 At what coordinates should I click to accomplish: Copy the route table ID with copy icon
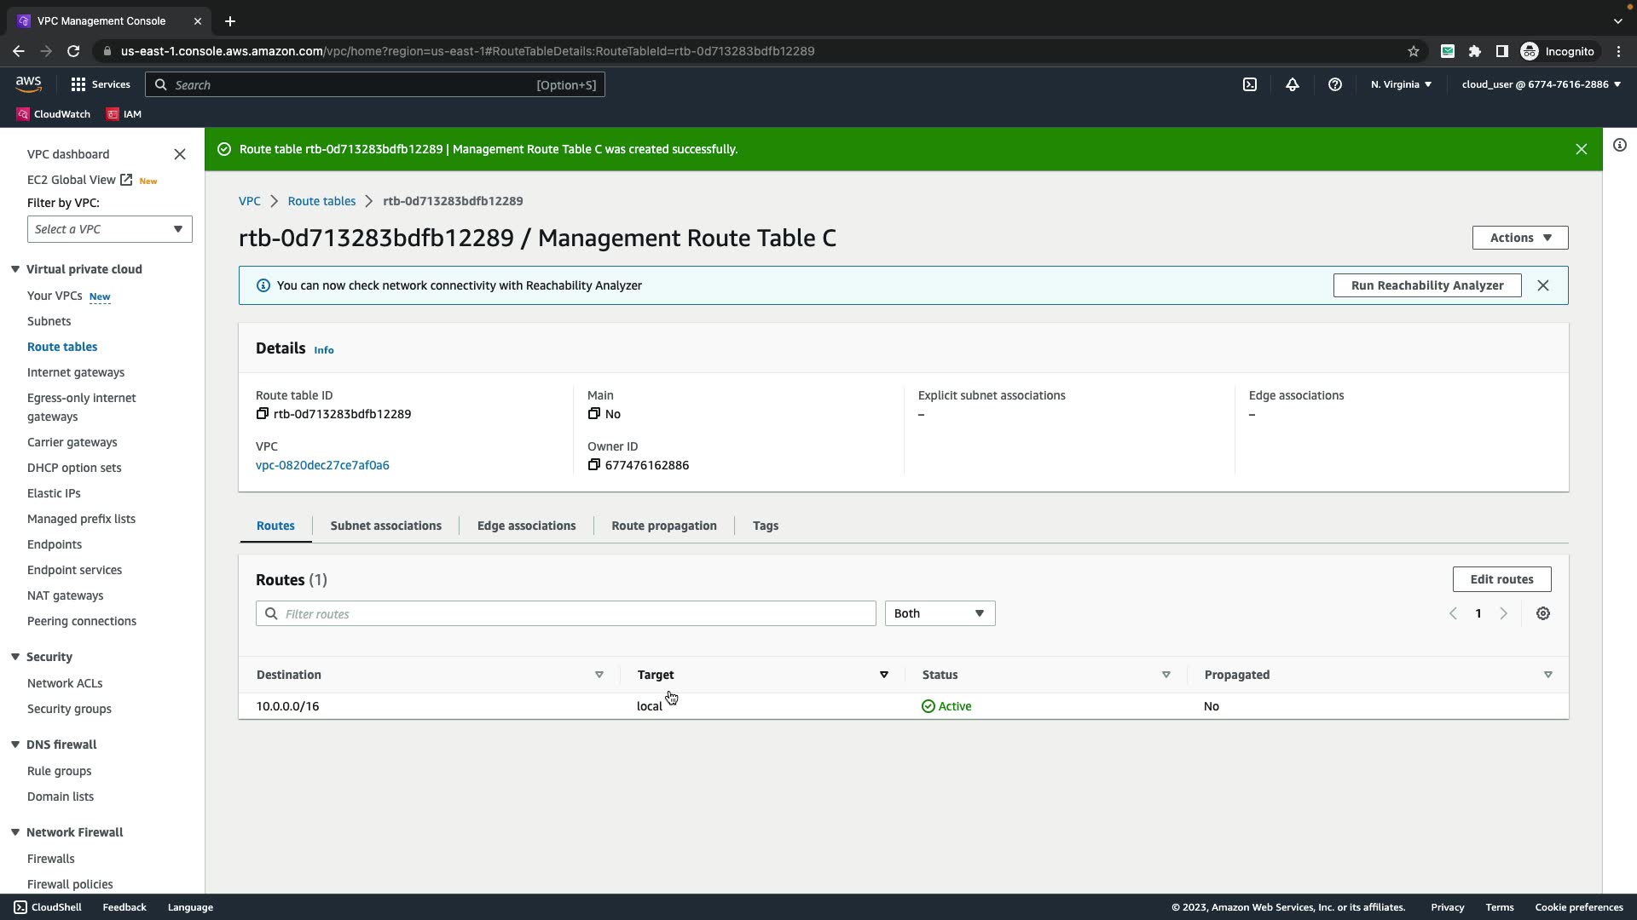click(x=263, y=414)
